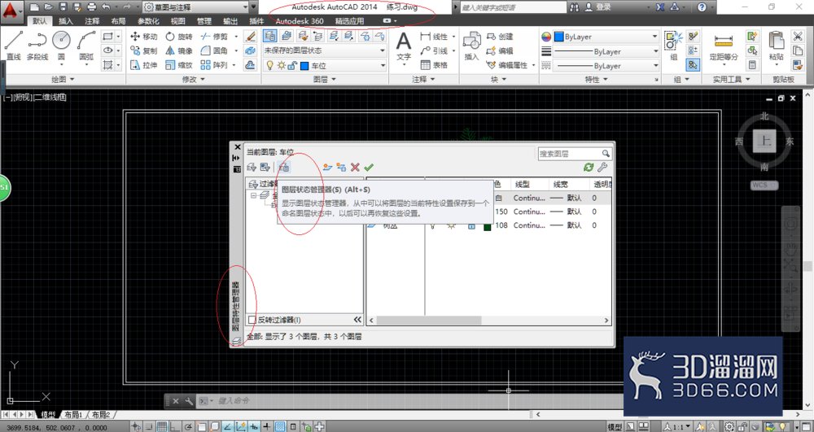Switch to the 视图 ribbon tab
Screen dimensions: 814x432
(177, 21)
